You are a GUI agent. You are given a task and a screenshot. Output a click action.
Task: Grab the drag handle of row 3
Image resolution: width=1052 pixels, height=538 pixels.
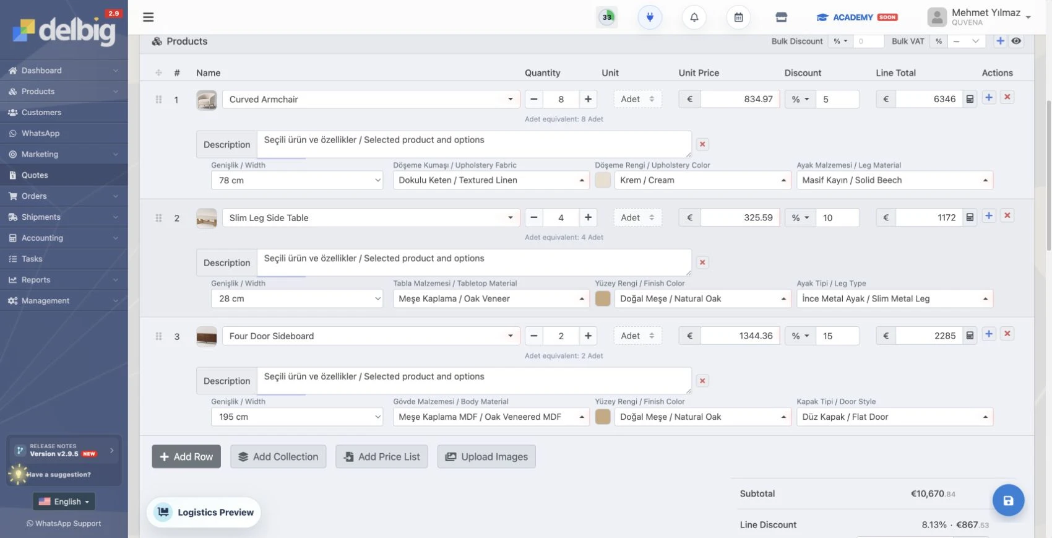158,336
